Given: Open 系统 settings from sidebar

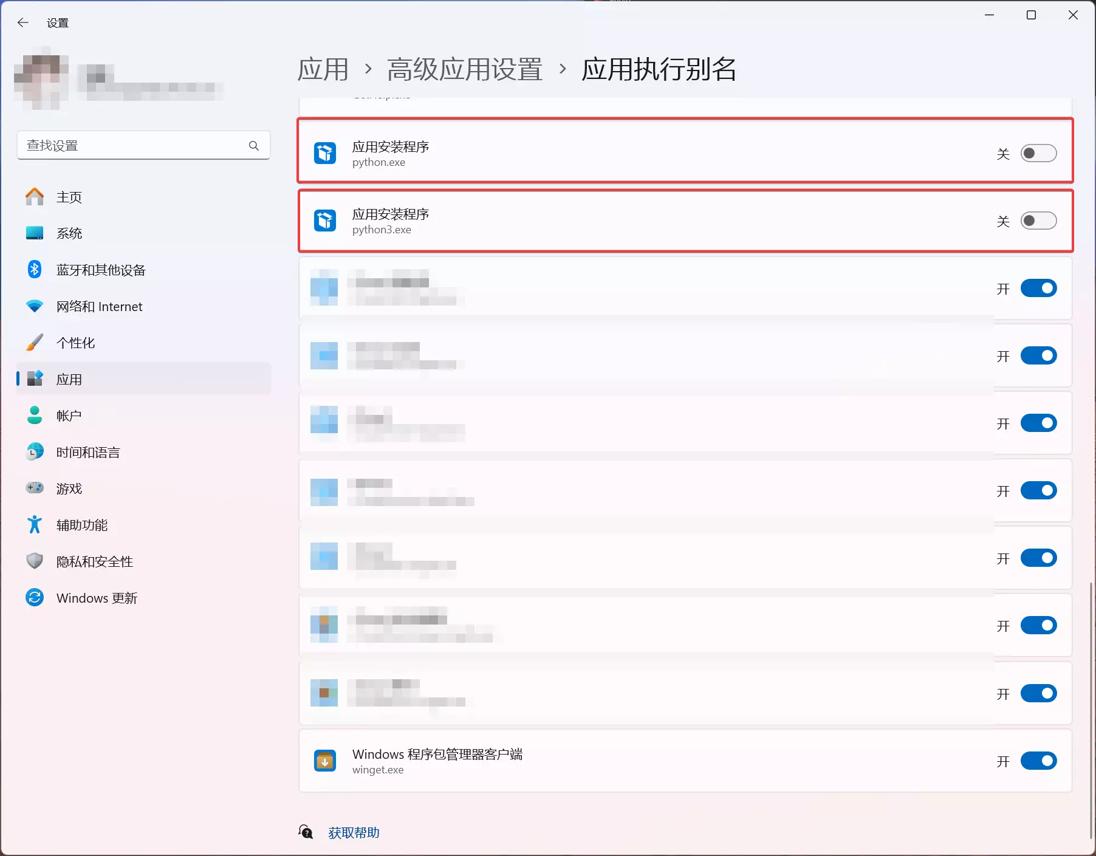Looking at the screenshot, I should [x=69, y=233].
